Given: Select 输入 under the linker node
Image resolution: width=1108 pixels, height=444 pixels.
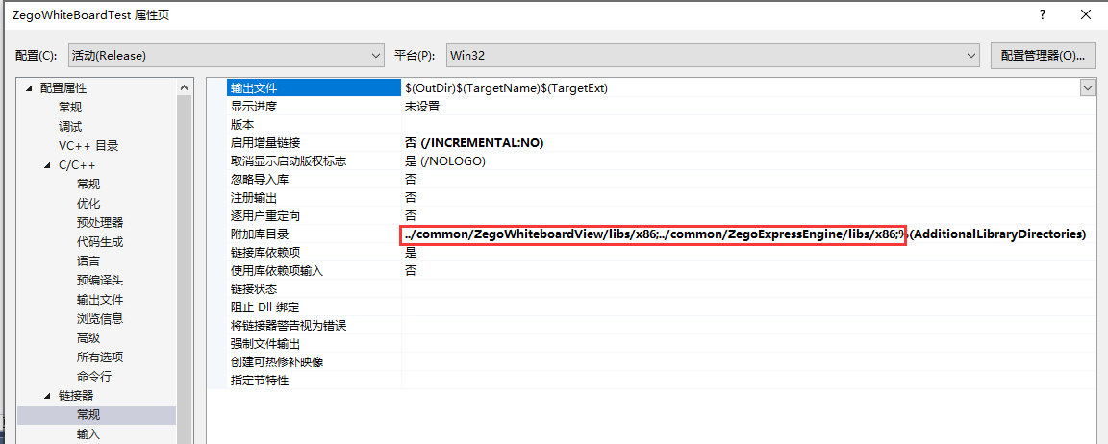Looking at the screenshot, I should [x=88, y=434].
